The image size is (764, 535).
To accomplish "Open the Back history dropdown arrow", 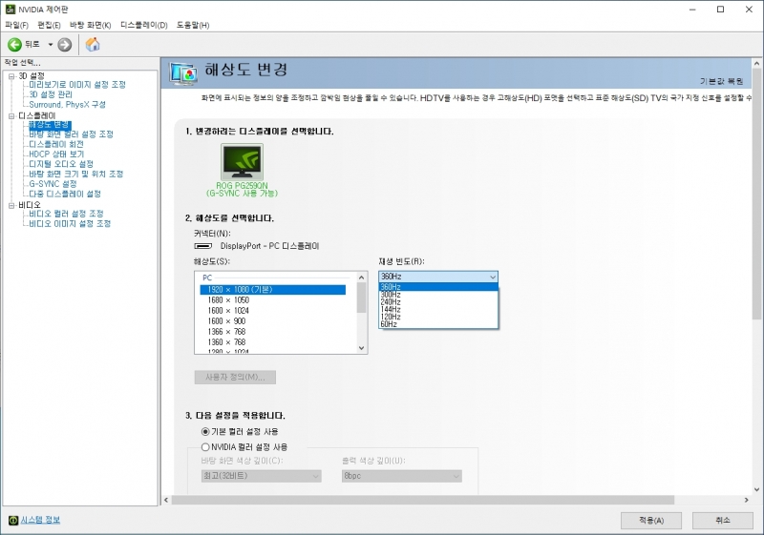I will pyautogui.click(x=51, y=45).
